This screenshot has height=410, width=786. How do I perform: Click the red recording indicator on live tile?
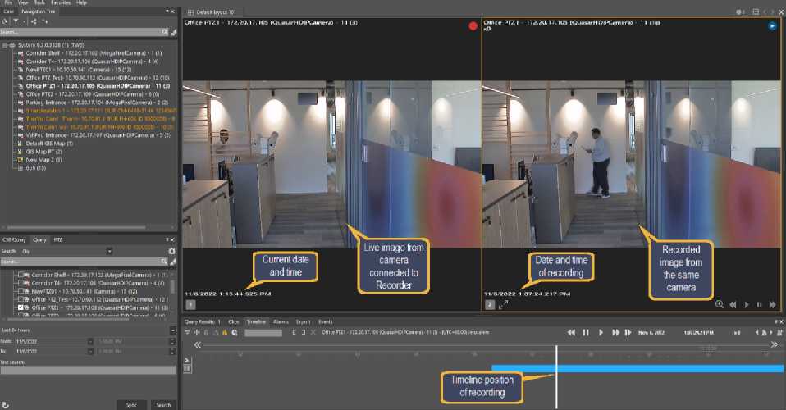click(473, 26)
